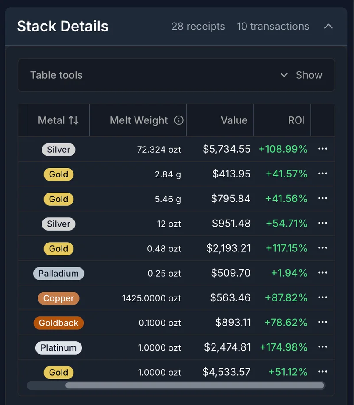This screenshot has width=354, height=405.
Task: Open the actions menu for the Goldback row
Action: coord(323,323)
